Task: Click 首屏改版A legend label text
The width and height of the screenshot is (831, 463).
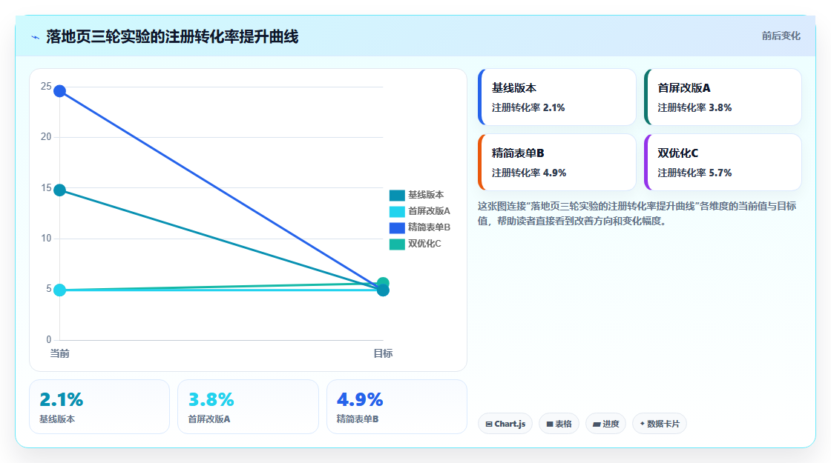Action: [429, 211]
